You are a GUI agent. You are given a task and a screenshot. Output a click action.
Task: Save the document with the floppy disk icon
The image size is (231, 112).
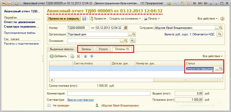point(84,19)
